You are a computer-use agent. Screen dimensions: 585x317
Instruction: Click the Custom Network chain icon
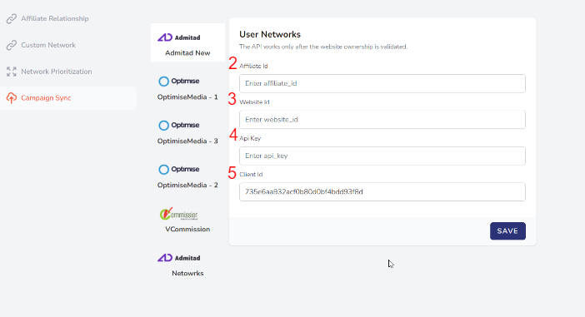click(x=12, y=45)
